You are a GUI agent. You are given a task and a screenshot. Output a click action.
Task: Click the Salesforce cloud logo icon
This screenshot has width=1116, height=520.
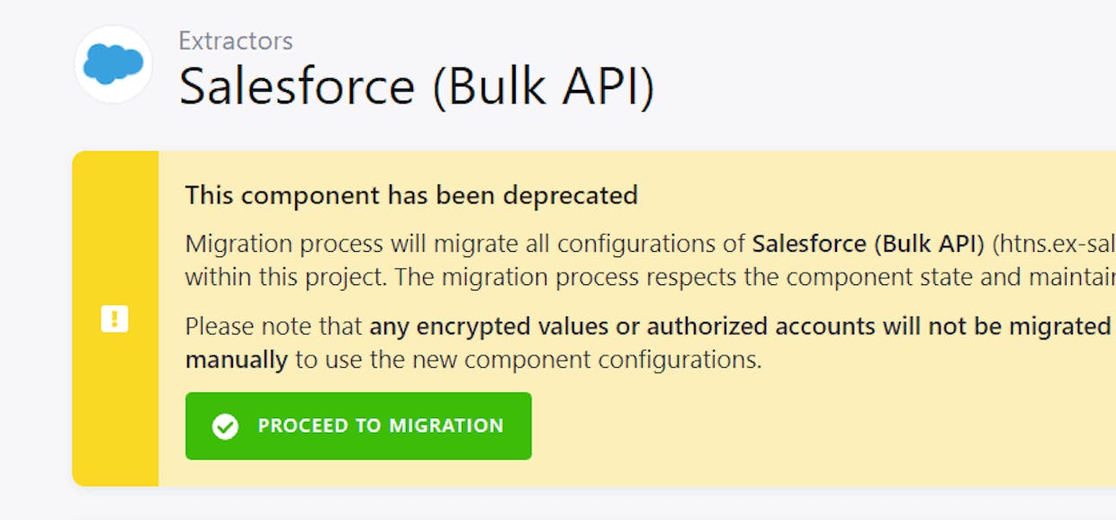pos(113,64)
